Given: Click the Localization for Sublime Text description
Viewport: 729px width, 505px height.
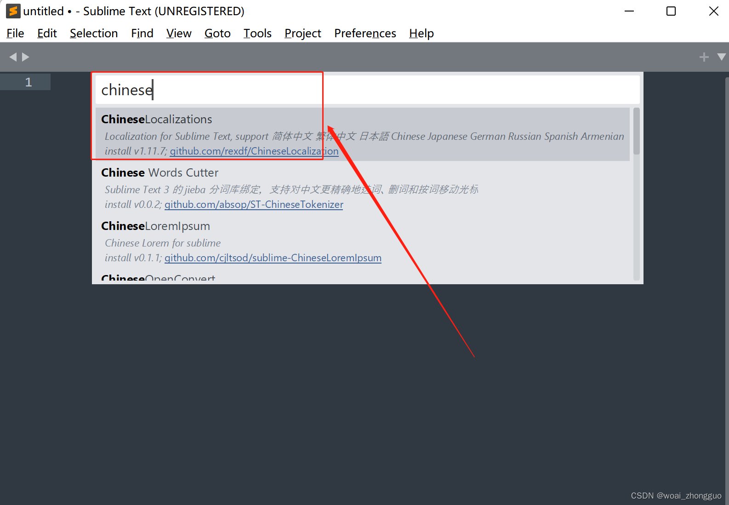Looking at the screenshot, I should click(x=364, y=137).
